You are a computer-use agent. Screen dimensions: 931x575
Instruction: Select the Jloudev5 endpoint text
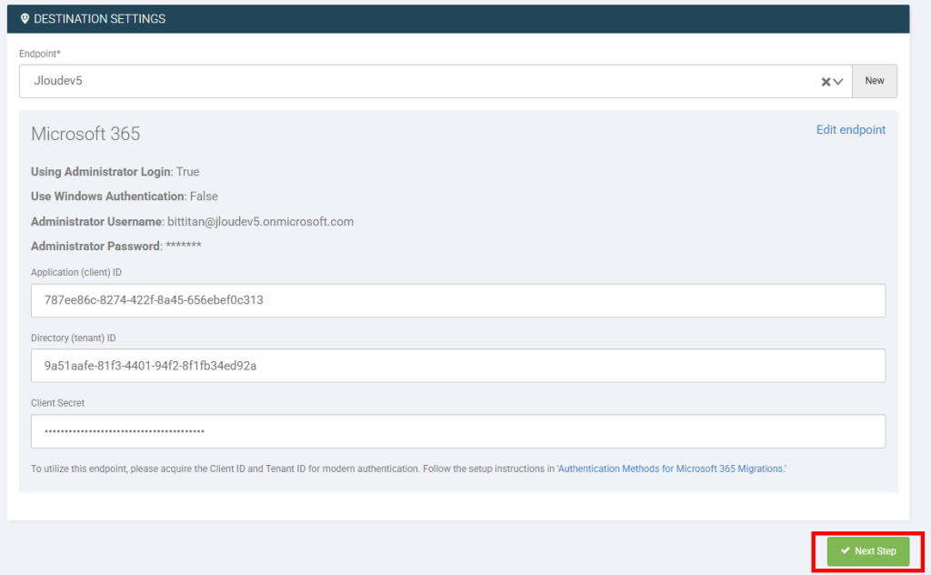[58, 81]
